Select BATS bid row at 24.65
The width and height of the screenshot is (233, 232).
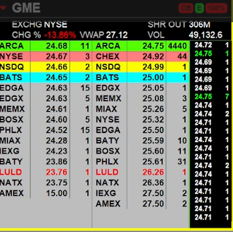click(46, 77)
